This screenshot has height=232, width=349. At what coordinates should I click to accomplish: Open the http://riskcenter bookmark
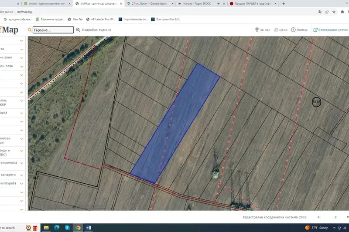click(133, 19)
